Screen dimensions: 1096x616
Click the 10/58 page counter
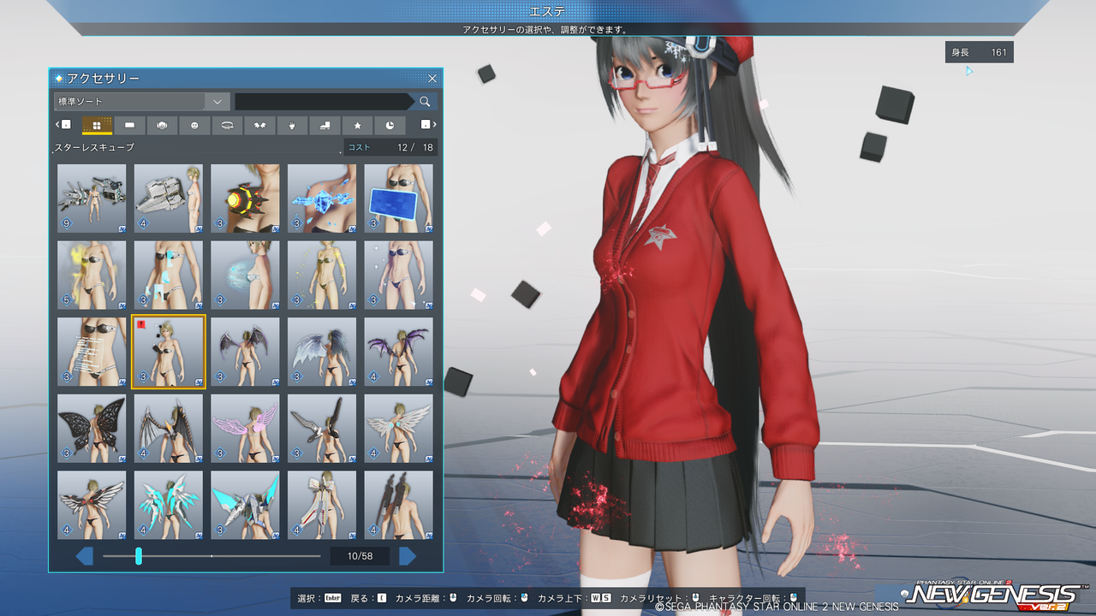[x=360, y=557]
